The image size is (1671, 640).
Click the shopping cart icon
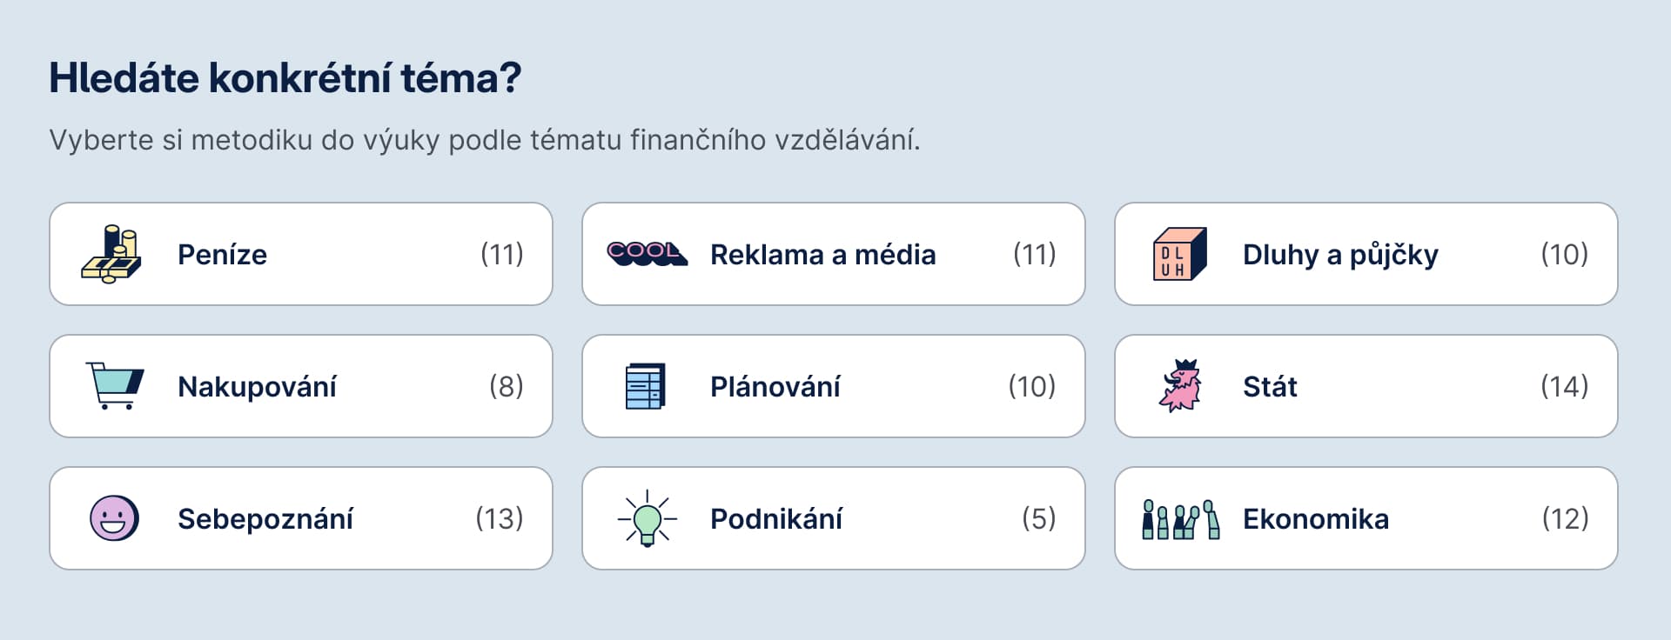[x=114, y=386]
